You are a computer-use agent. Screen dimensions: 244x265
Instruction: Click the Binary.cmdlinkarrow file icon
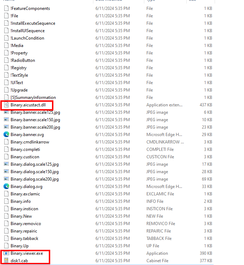[x=6, y=142]
